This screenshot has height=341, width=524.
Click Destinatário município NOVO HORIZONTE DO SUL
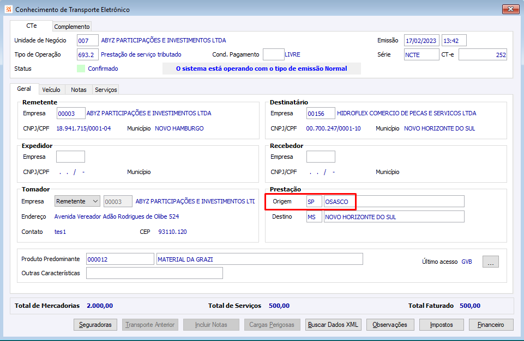pyautogui.click(x=439, y=128)
